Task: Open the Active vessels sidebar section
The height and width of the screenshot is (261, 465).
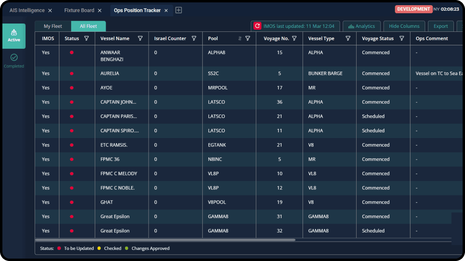Action: coord(14,36)
